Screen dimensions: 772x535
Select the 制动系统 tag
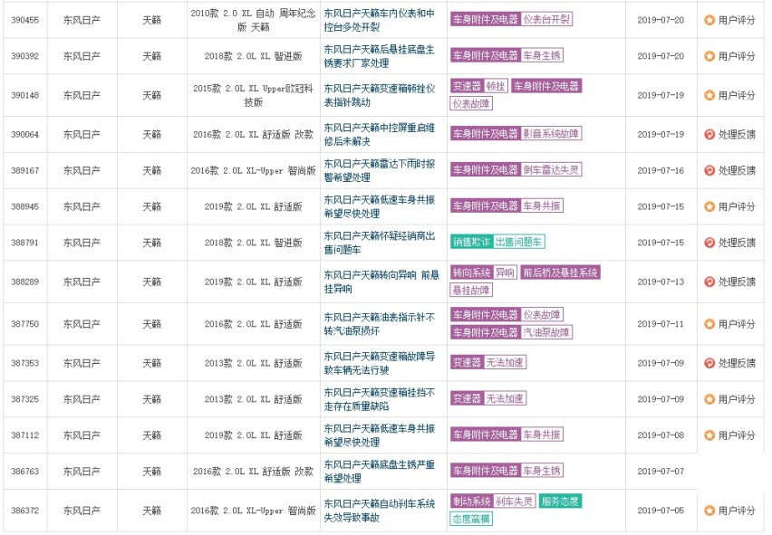[472, 502]
